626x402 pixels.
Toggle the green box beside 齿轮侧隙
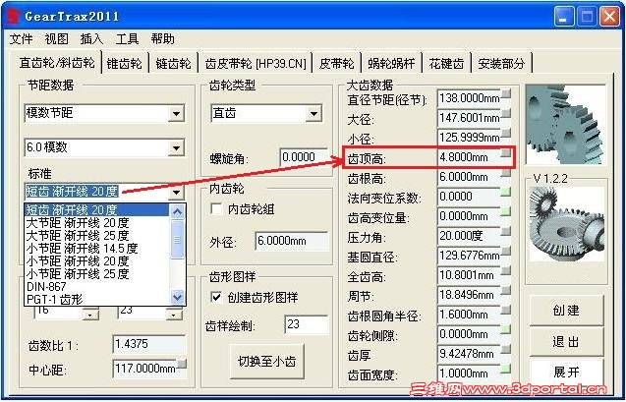click(x=506, y=329)
